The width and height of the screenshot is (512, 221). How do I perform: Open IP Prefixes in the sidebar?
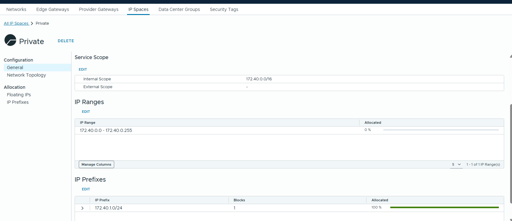click(18, 102)
